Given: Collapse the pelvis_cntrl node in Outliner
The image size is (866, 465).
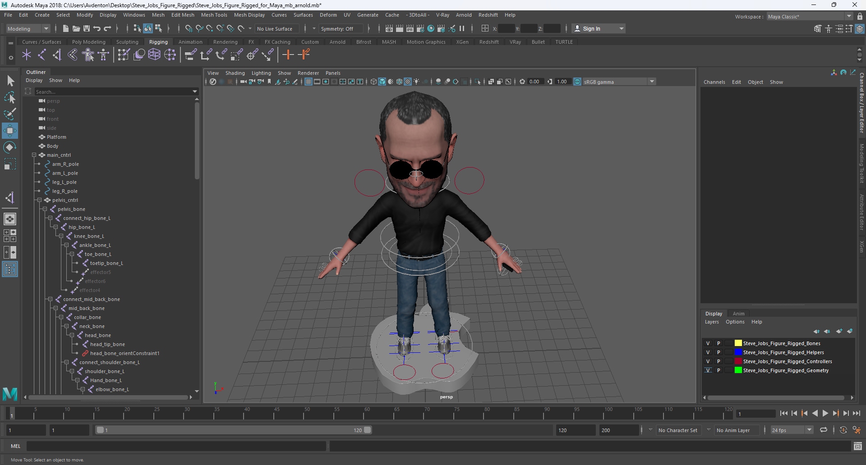Looking at the screenshot, I should (39, 200).
